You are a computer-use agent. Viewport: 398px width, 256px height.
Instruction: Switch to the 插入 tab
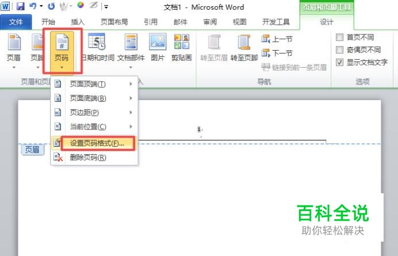click(x=78, y=22)
